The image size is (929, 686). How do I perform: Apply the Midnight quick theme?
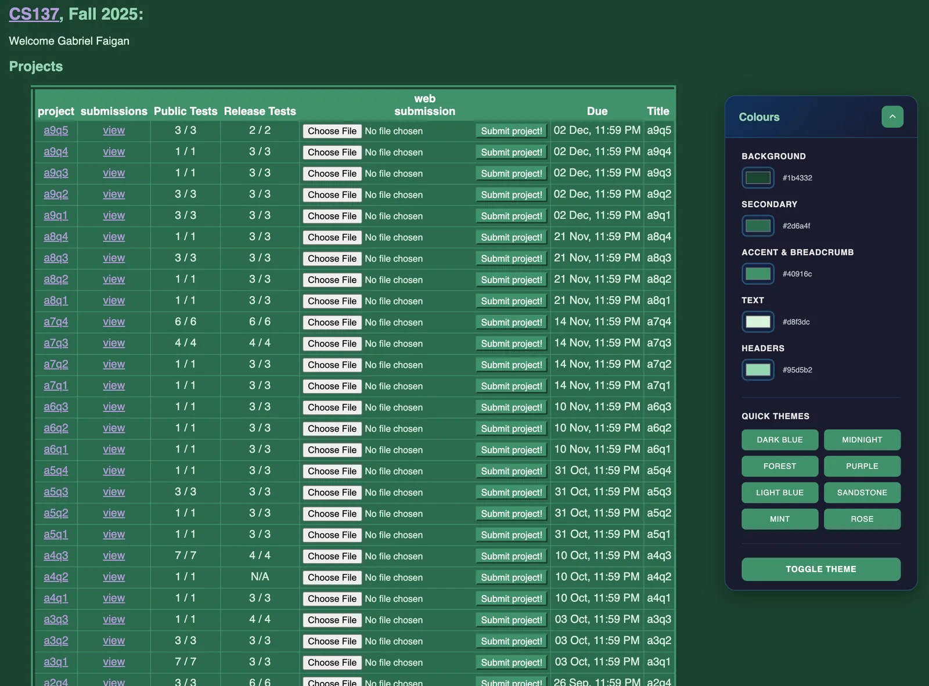pyautogui.click(x=862, y=440)
